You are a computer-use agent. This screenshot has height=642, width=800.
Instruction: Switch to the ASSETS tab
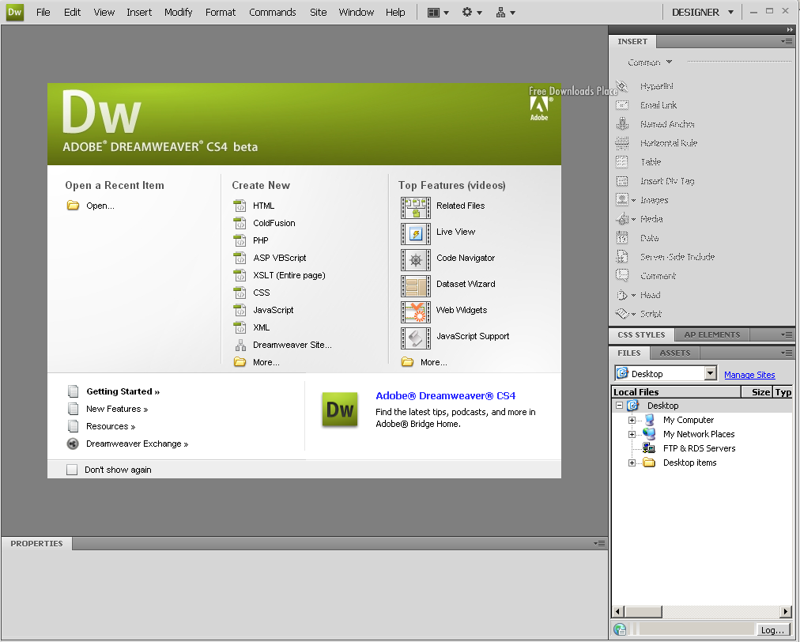pos(674,353)
